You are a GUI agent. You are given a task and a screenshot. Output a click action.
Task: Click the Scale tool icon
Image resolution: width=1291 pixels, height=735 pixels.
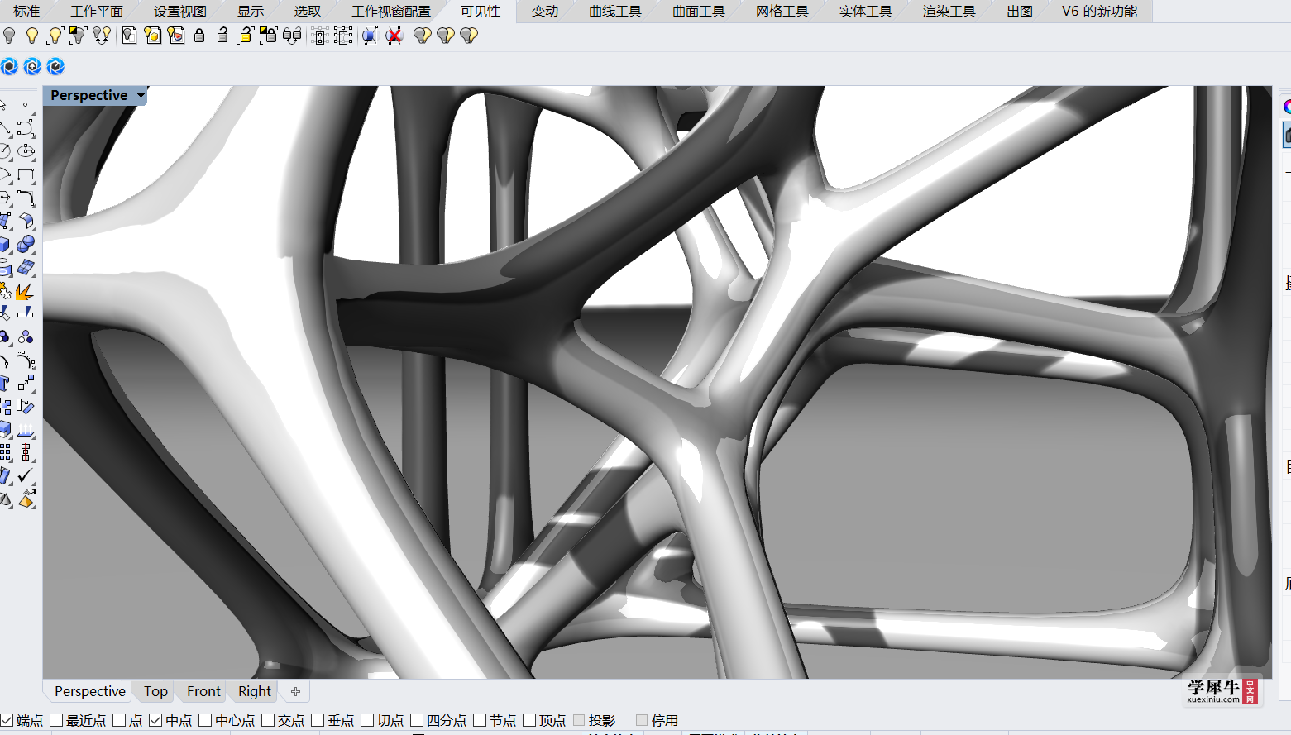pyautogui.click(x=26, y=383)
